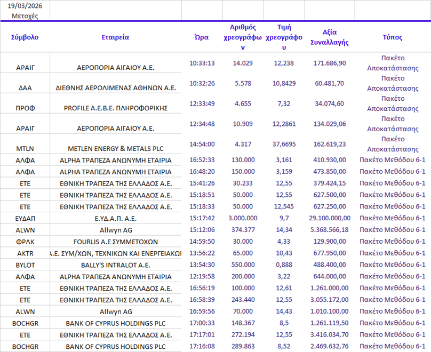Click the time cell 17:16:08

tap(202, 346)
